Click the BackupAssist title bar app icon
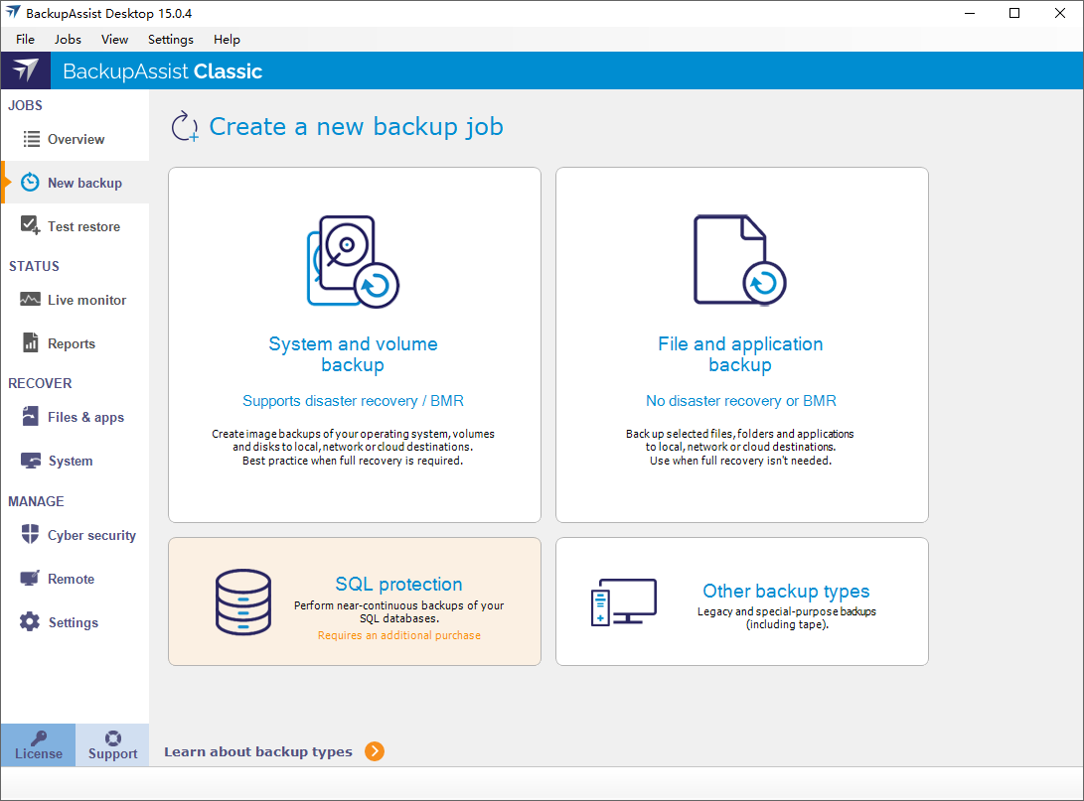The height and width of the screenshot is (801, 1084). (13, 13)
